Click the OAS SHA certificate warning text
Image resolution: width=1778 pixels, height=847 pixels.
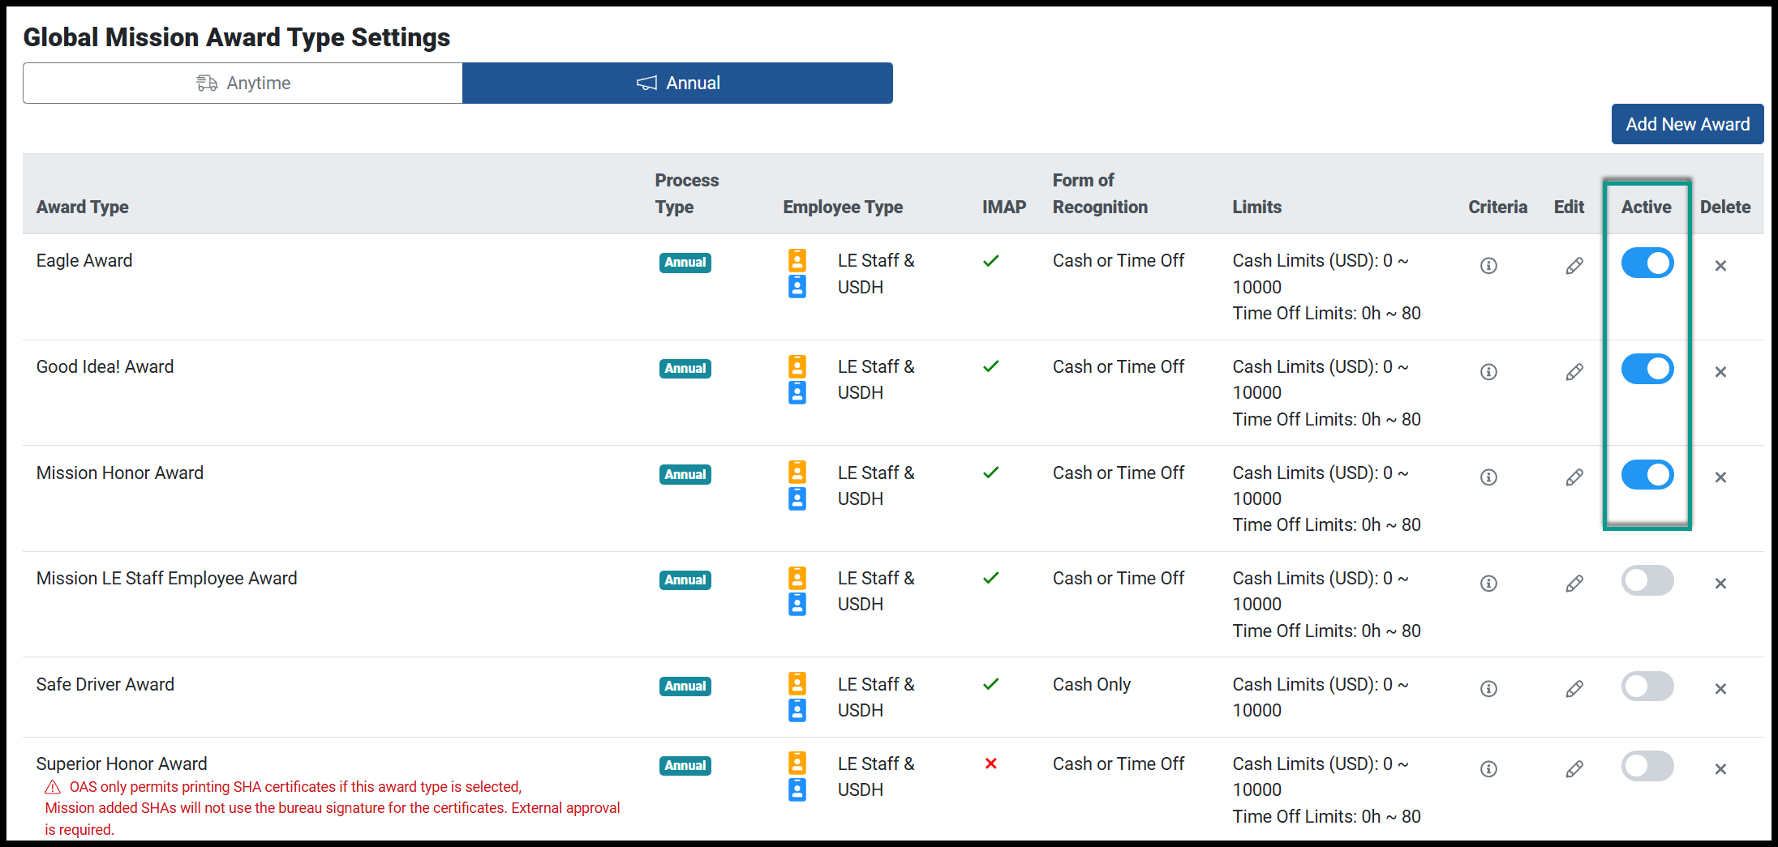[333, 808]
